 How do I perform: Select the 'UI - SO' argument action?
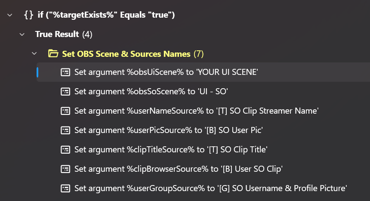click(151, 91)
